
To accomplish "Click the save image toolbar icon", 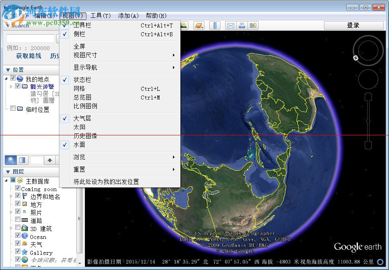I will (253, 25).
